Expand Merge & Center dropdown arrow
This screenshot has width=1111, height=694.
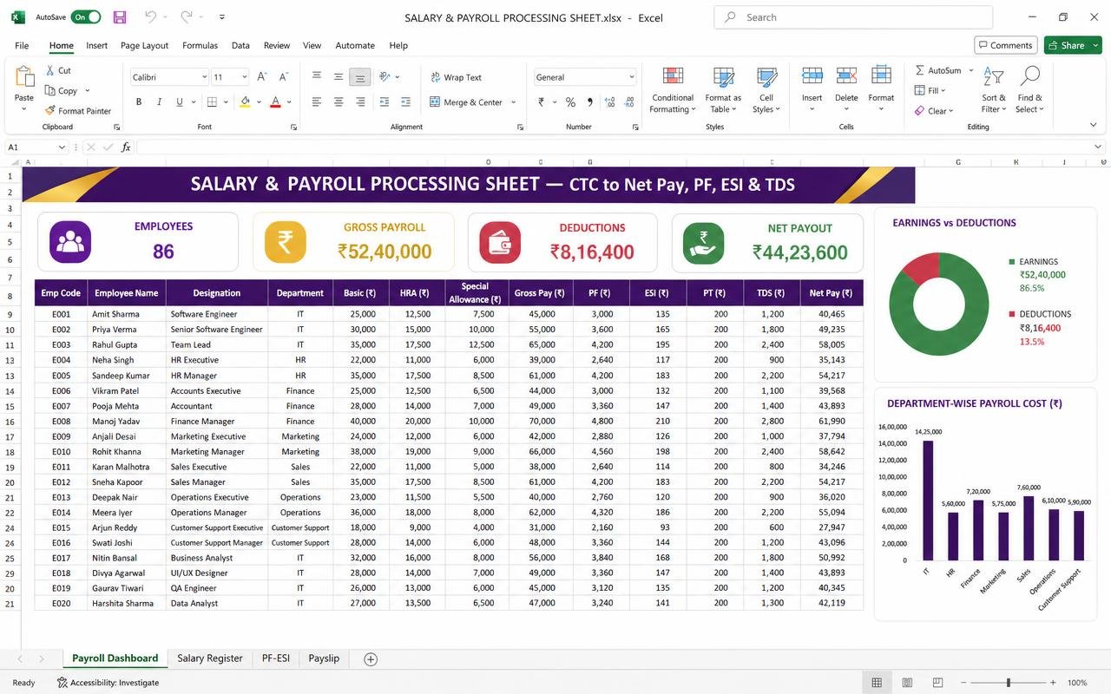[x=513, y=102]
